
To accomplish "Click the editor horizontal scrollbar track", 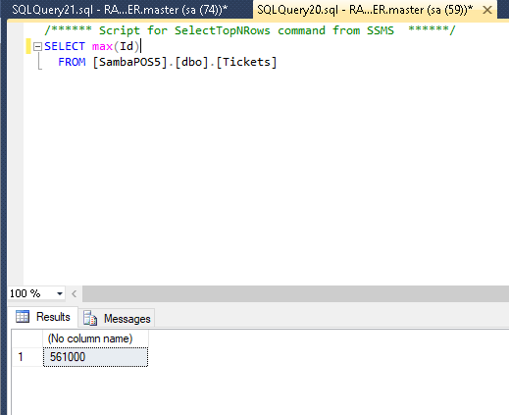I will pyautogui.click(x=295, y=293).
